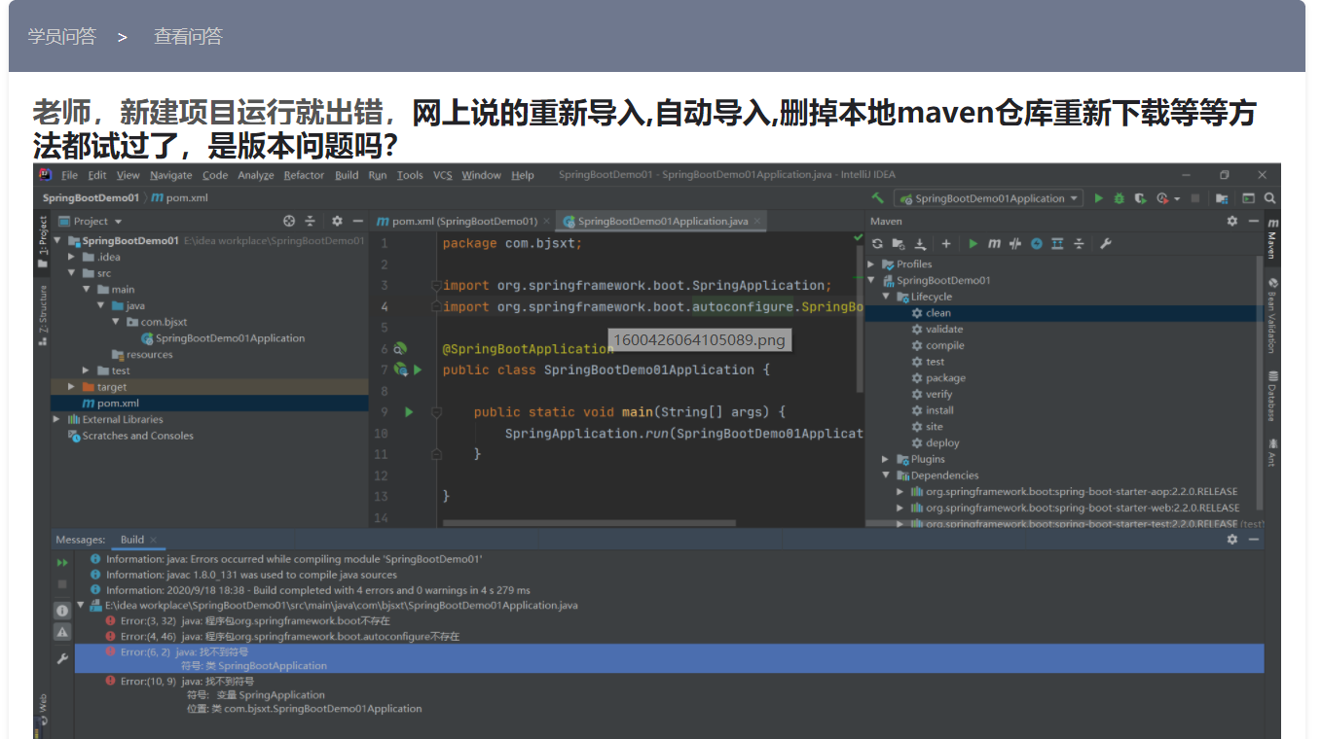Open Project panel gear settings
The height and width of the screenshot is (739, 1322).
click(337, 221)
